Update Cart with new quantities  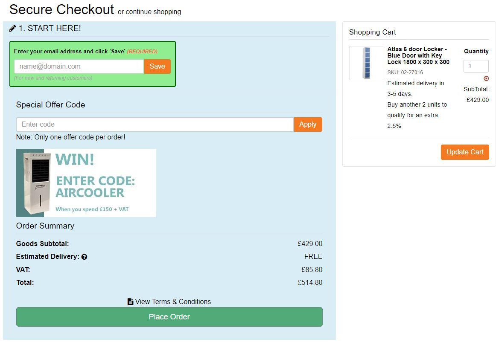click(x=464, y=152)
